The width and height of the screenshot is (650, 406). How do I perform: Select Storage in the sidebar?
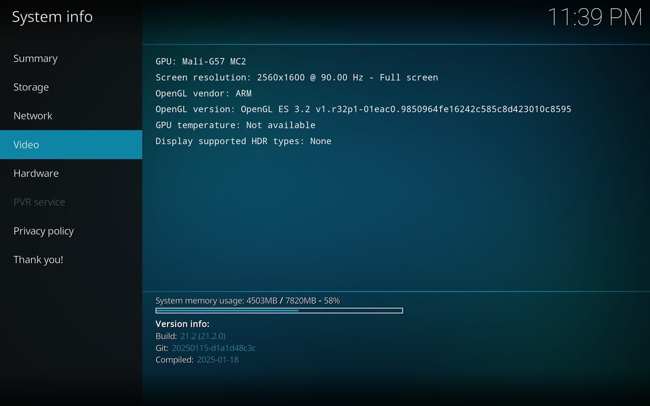31,87
